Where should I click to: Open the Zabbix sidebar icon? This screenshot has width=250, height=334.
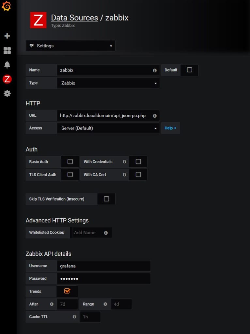pyautogui.click(x=7, y=79)
